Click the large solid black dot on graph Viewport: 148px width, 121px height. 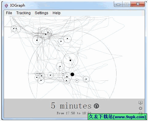click(72, 74)
